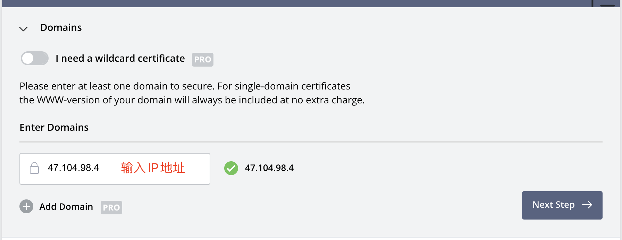The image size is (622, 240).
Task: Click the green checkmark validation icon
Action: pyautogui.click(x=231, y=168)
